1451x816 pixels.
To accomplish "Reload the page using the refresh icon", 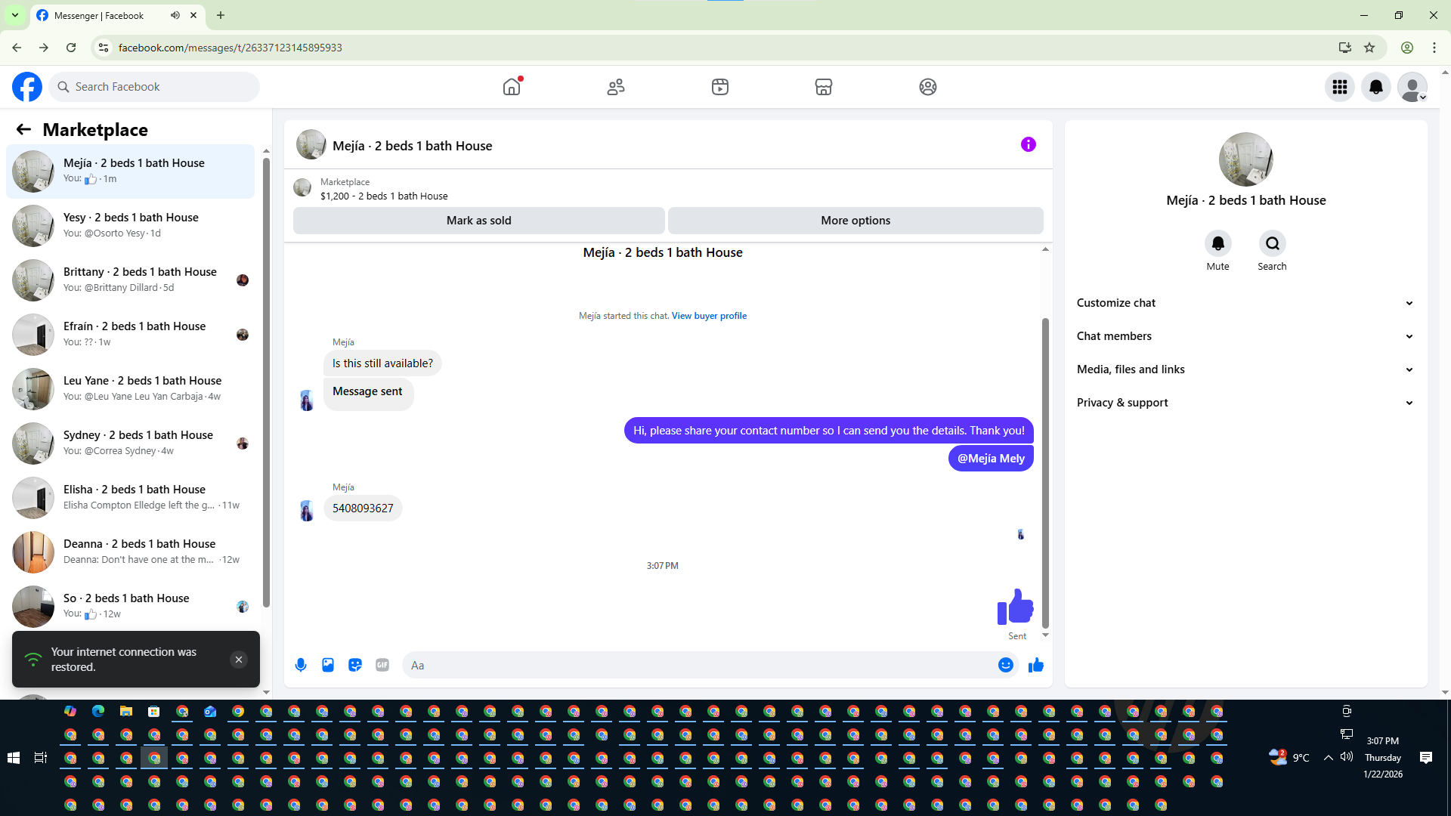I will (71, 48).
